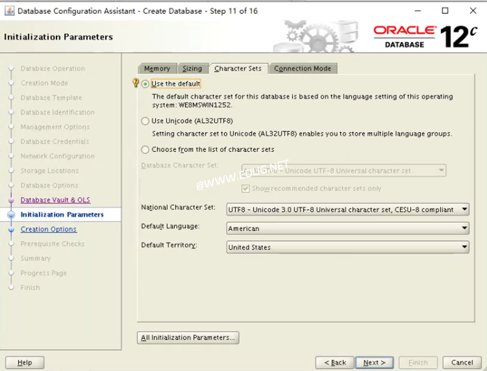Screen dimensions: 487x371
Task: Choose from the list of character sets
Action: tap(145, 149)
